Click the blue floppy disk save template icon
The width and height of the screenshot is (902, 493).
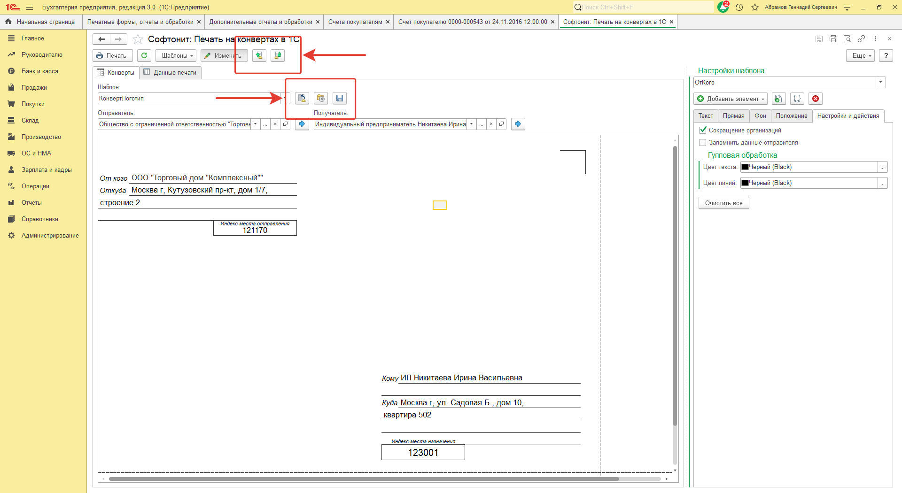click(339, 98)
